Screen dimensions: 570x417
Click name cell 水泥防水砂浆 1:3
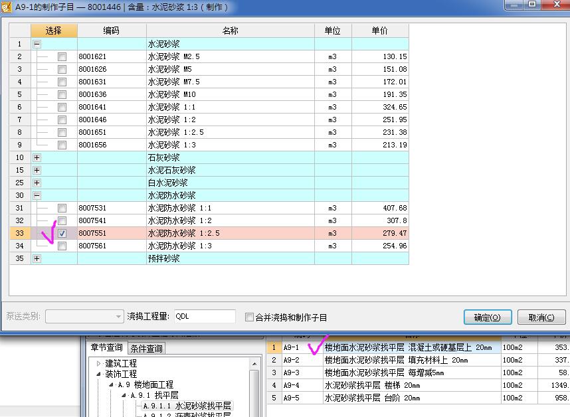click(231, 246)
